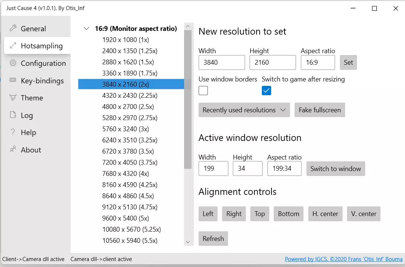Enable Use window borders checkbox
Image resolution: width=405 pixels, height=267 pixels.
click(203, 91)
